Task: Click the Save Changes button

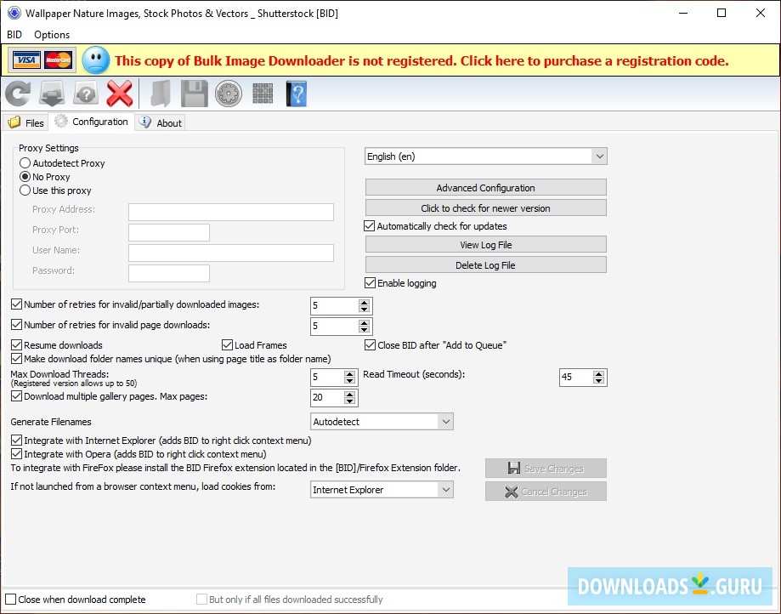Action: (x=546, y=469)
